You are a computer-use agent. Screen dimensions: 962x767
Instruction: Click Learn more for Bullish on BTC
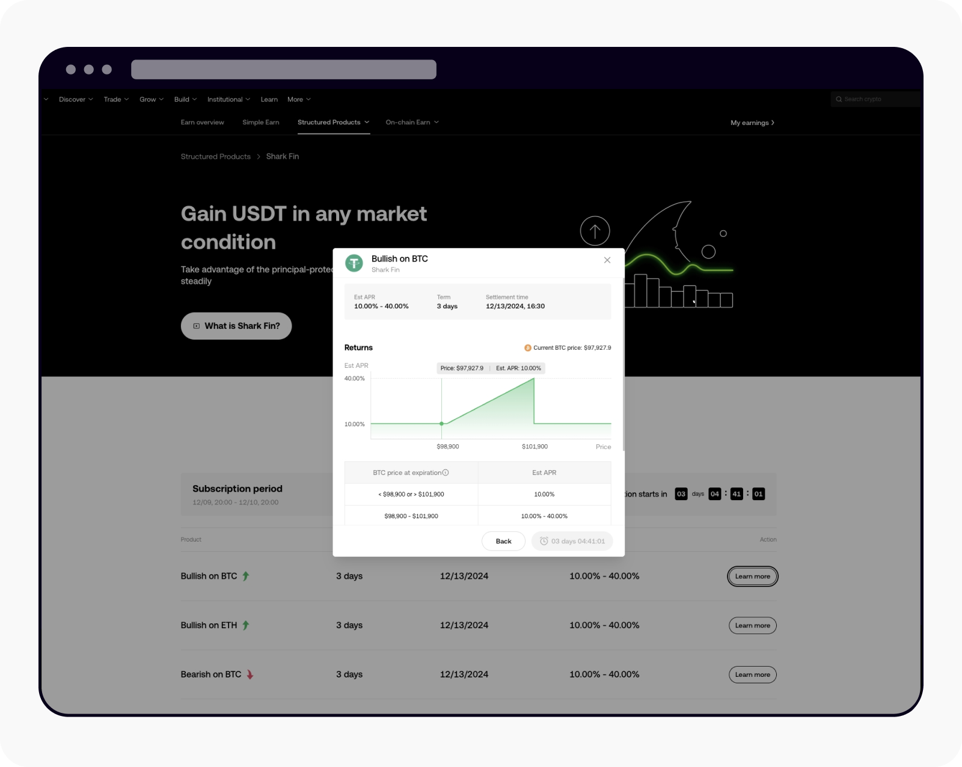(752, 576)
